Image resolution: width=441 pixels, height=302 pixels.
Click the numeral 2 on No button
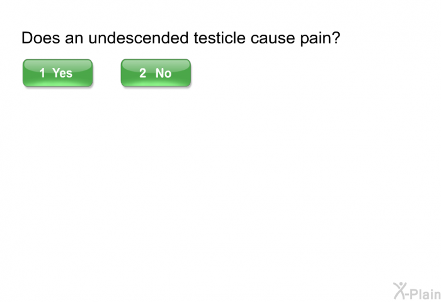pyautogui.click(x=142, y=73)
